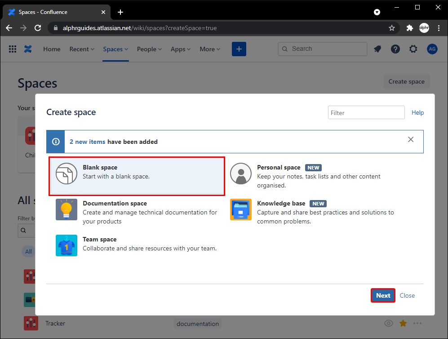Toggle the favorite star for Tracker space
This screenshot has height=339, width=448.
point(403,323)
